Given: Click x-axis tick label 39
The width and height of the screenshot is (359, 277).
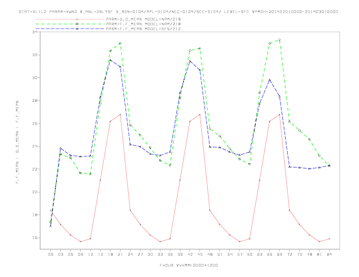Looking at the screenshot, I should (180, 254).
